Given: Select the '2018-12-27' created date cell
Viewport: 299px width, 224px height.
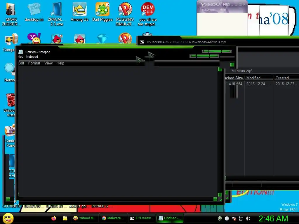Looking at the screenshot, I should (287, 84).
